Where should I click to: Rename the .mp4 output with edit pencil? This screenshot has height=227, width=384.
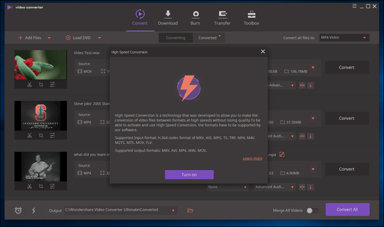[282, 154]
